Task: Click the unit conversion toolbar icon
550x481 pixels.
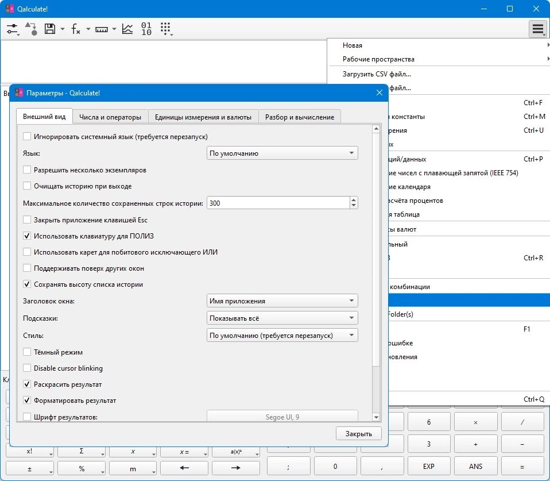Action: (31, 29)
